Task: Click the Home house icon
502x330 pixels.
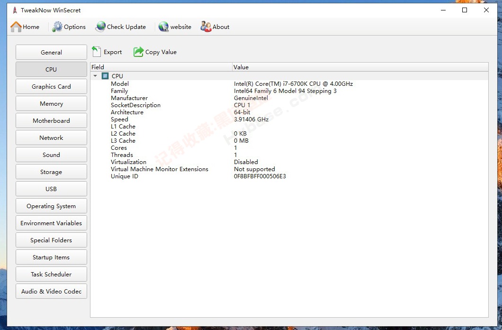Action: click(16, 27)
